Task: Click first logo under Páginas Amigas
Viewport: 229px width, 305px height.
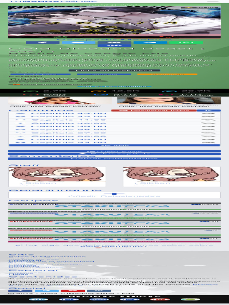Action: (38, 299)
